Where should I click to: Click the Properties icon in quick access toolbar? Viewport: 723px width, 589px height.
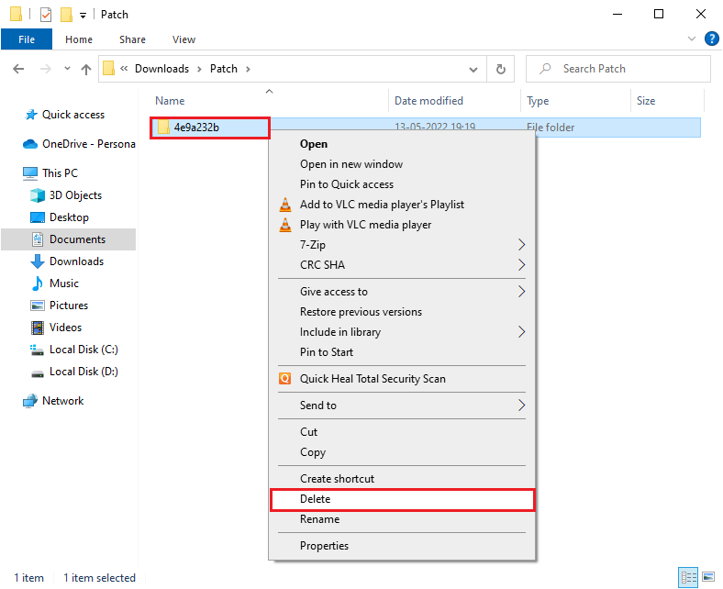(46, 15)
